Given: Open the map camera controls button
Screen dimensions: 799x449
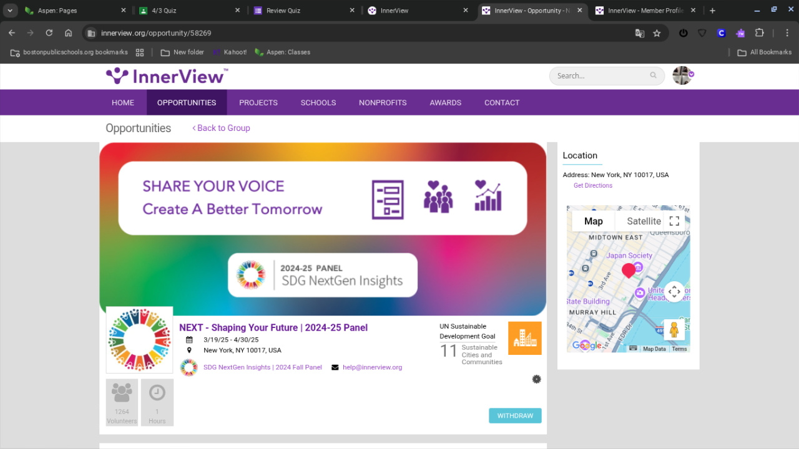Looking at the screenshot, I should point(674,292).
